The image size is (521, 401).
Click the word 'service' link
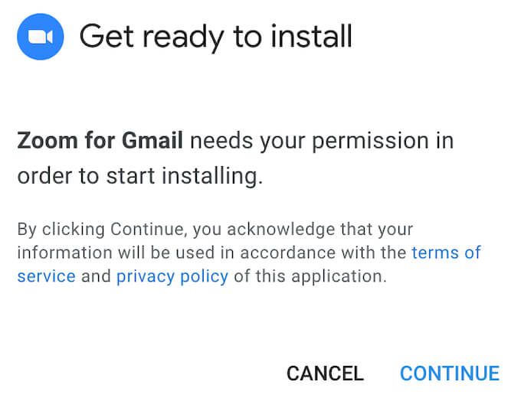point(47,276)
